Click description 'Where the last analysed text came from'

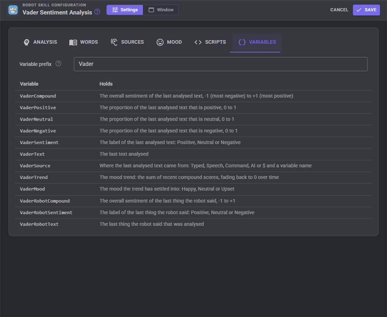[x=206, y=166]
